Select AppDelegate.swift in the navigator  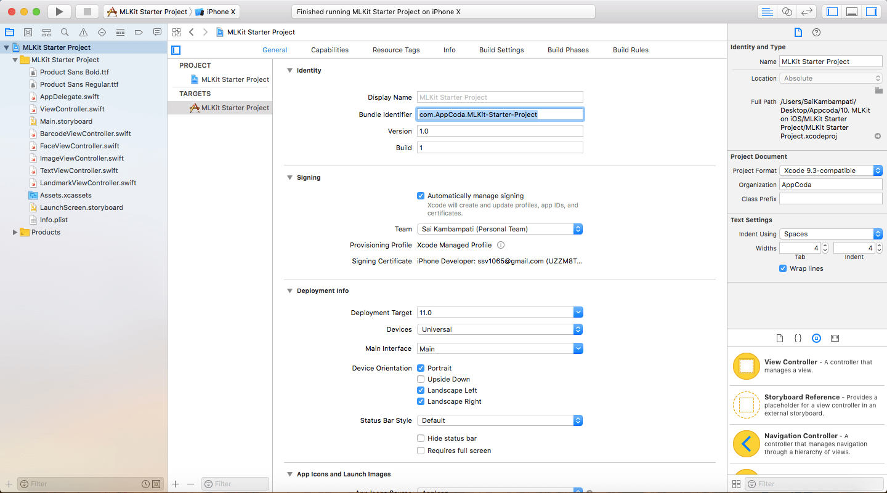coord(69,97)
